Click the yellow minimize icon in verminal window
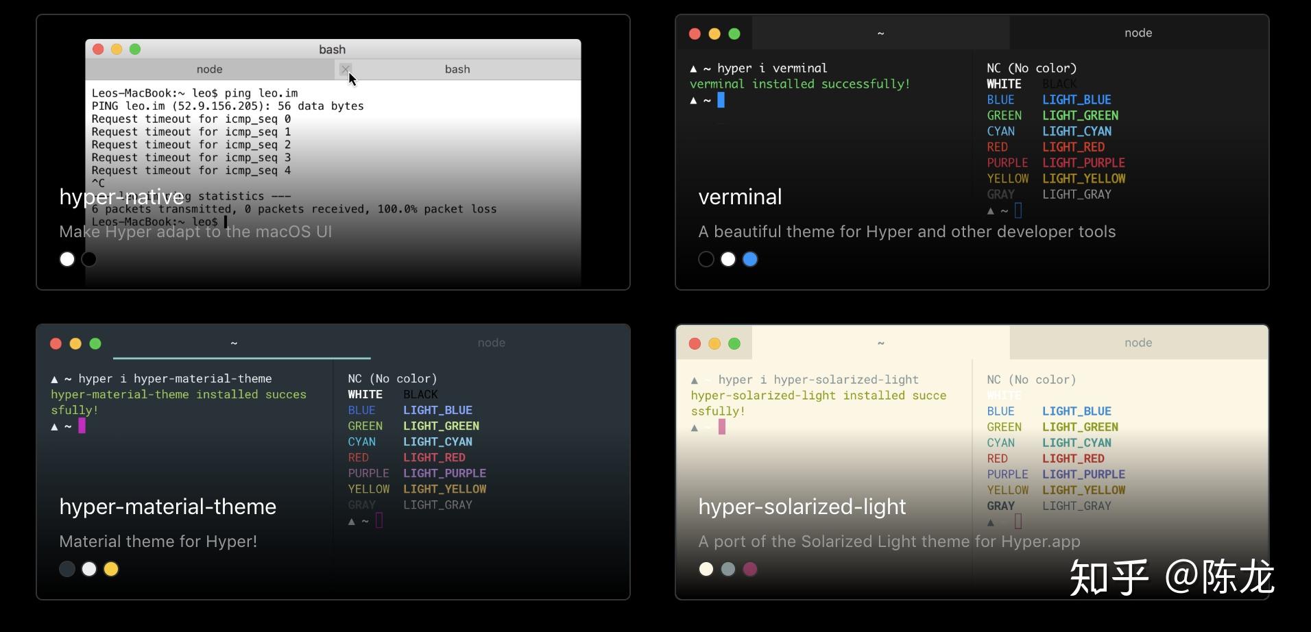 pyautogui.click(x=714, y=33)
